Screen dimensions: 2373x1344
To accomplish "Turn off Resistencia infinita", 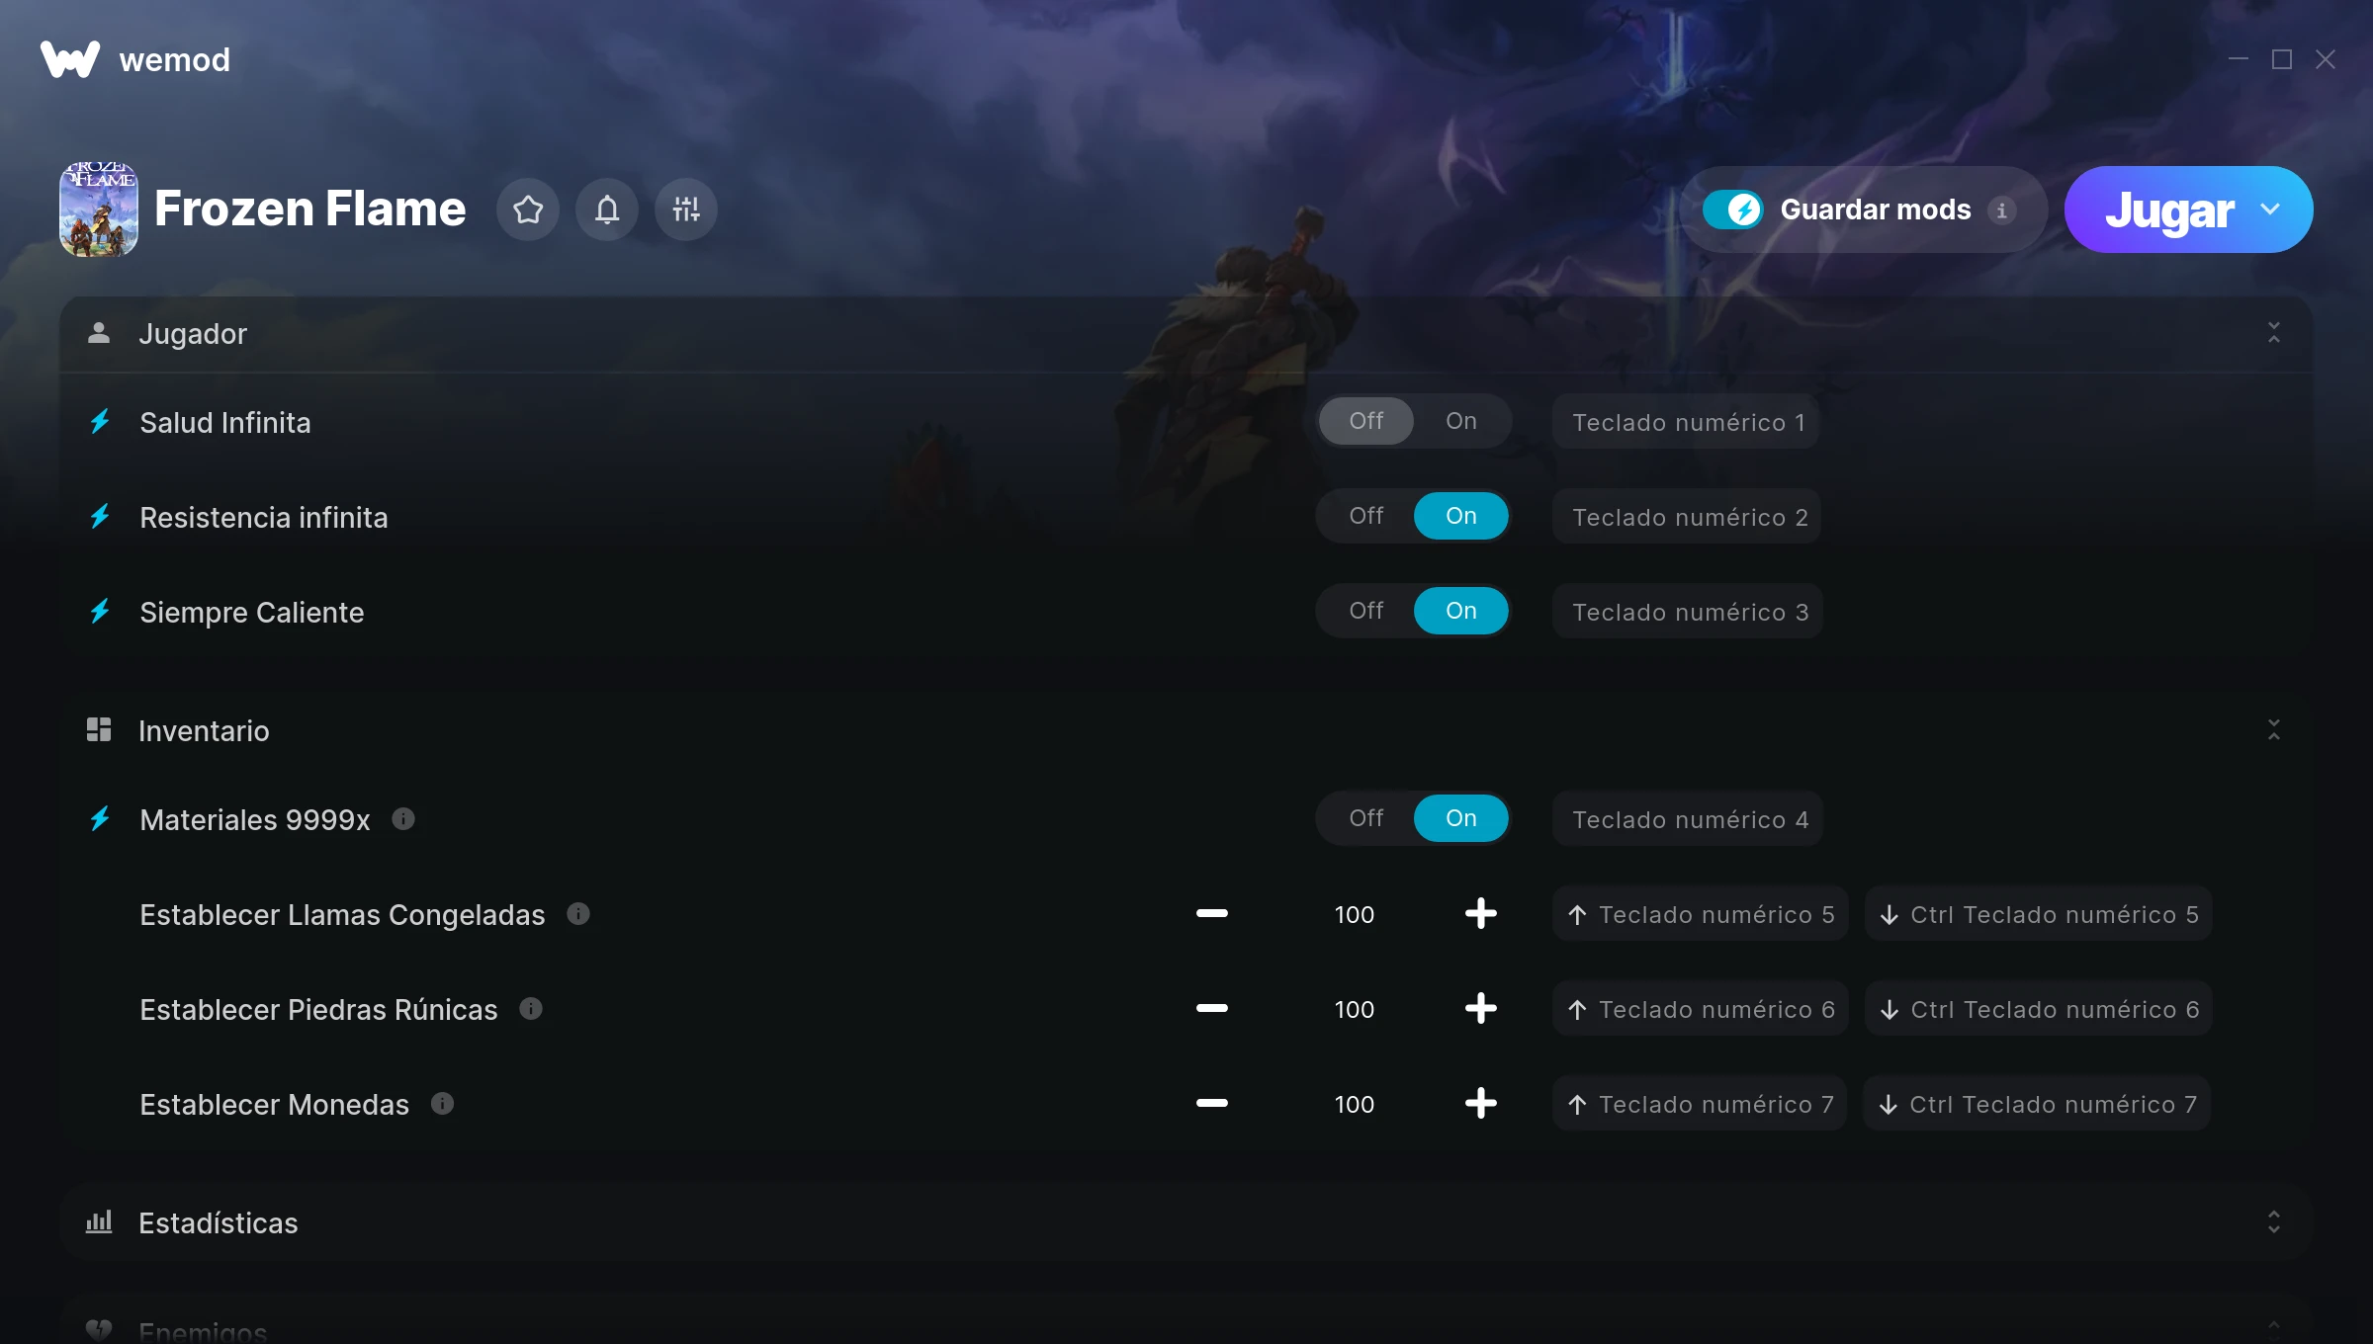I will [x=1366, y=516].
